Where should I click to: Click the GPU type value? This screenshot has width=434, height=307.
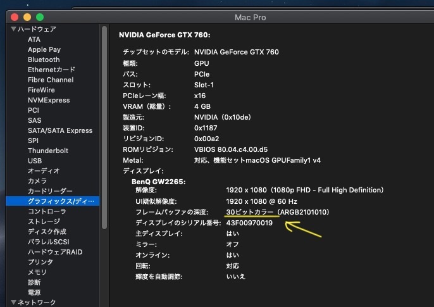(x=201, y=63)
